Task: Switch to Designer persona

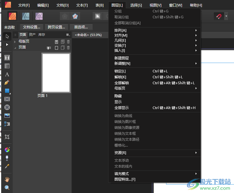Action: [26, 16]
